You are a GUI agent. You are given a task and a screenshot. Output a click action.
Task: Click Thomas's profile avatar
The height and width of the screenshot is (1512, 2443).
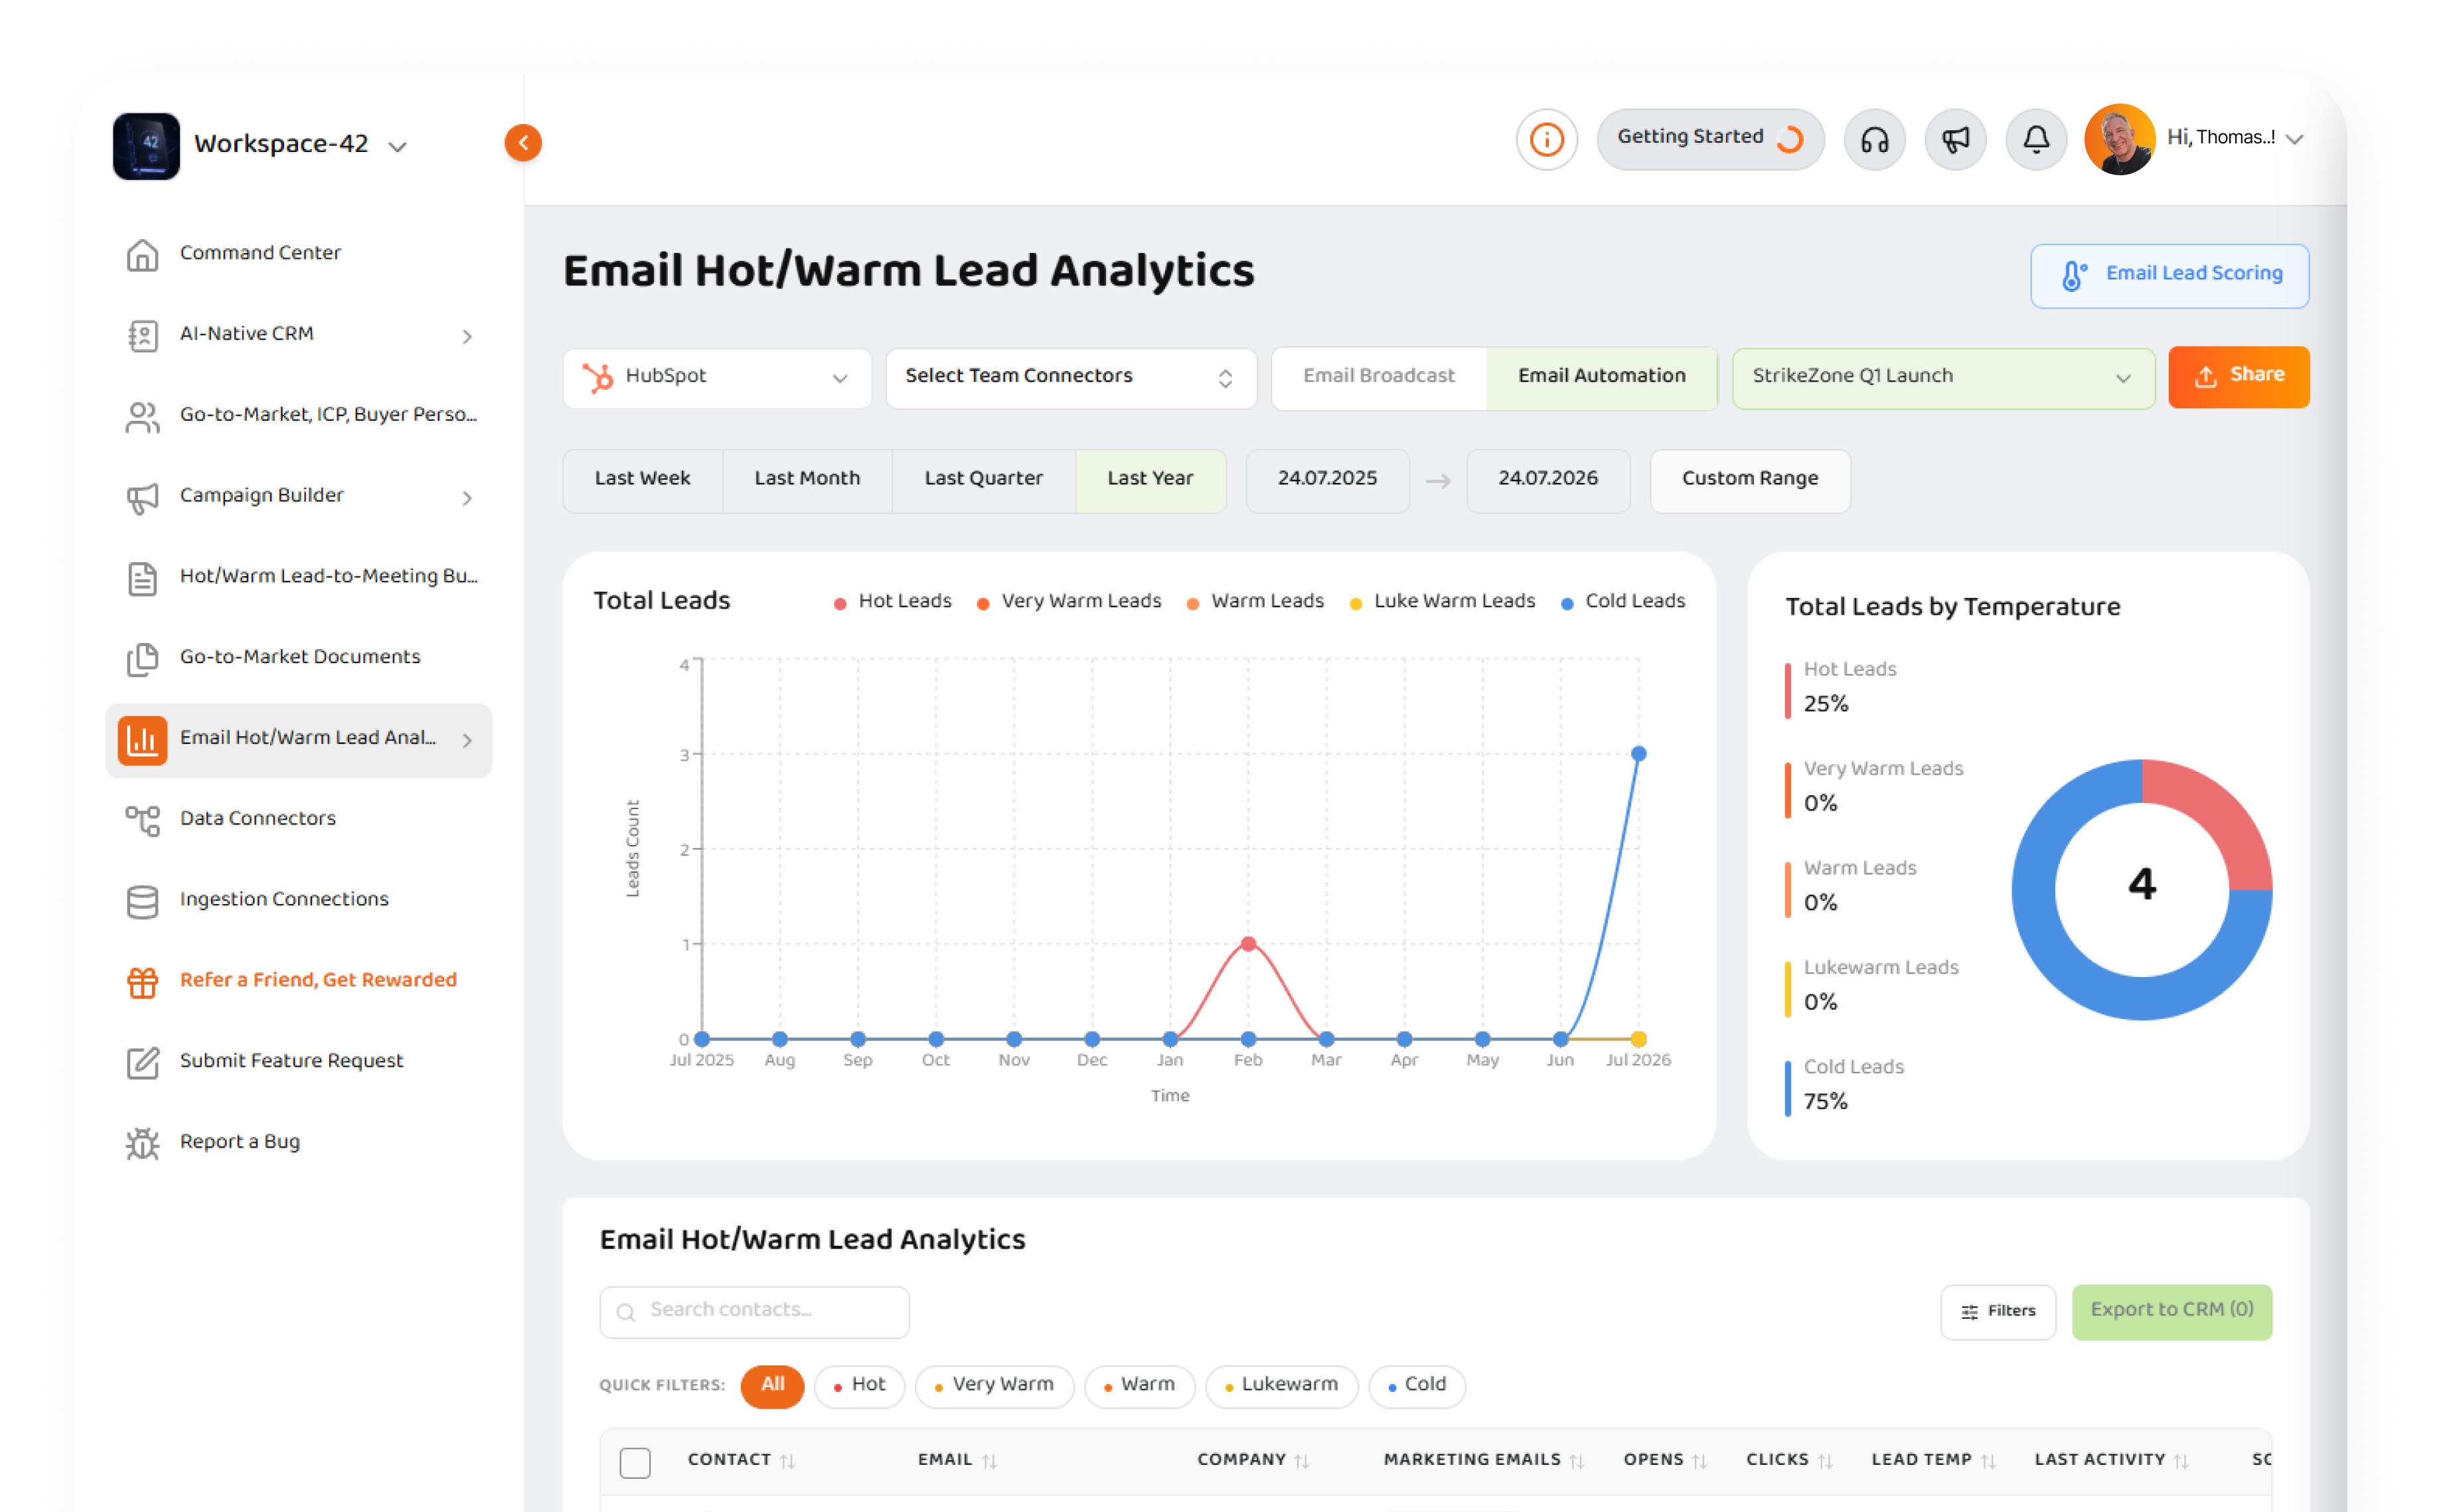point(2119,139)
